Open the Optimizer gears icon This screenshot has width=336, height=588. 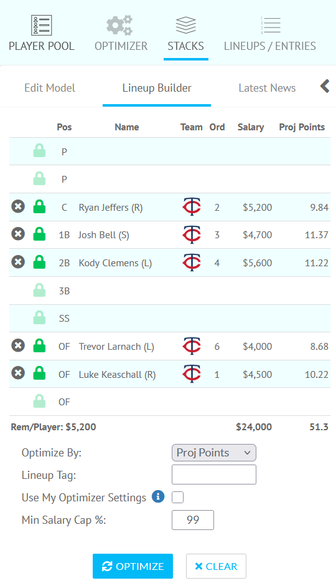(119, 25)
